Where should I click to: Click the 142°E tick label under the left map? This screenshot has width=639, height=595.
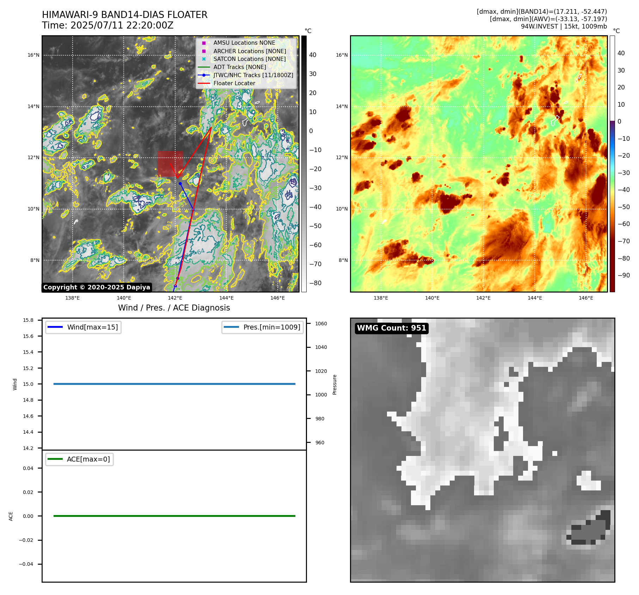tap(175, 298)
